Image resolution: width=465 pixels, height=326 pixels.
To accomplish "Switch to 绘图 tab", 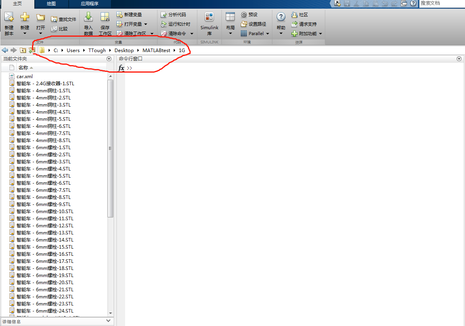I will (51, 4).
